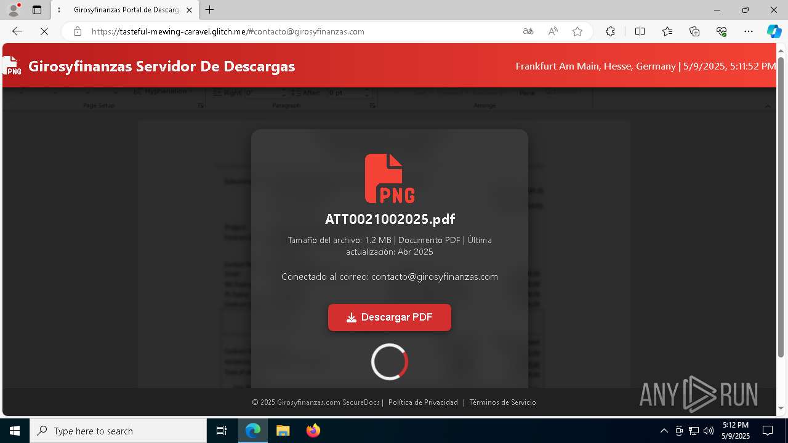Open the tab actions menu icon
The height and width of the screenshot is (443, 788).
coord(37,10)
